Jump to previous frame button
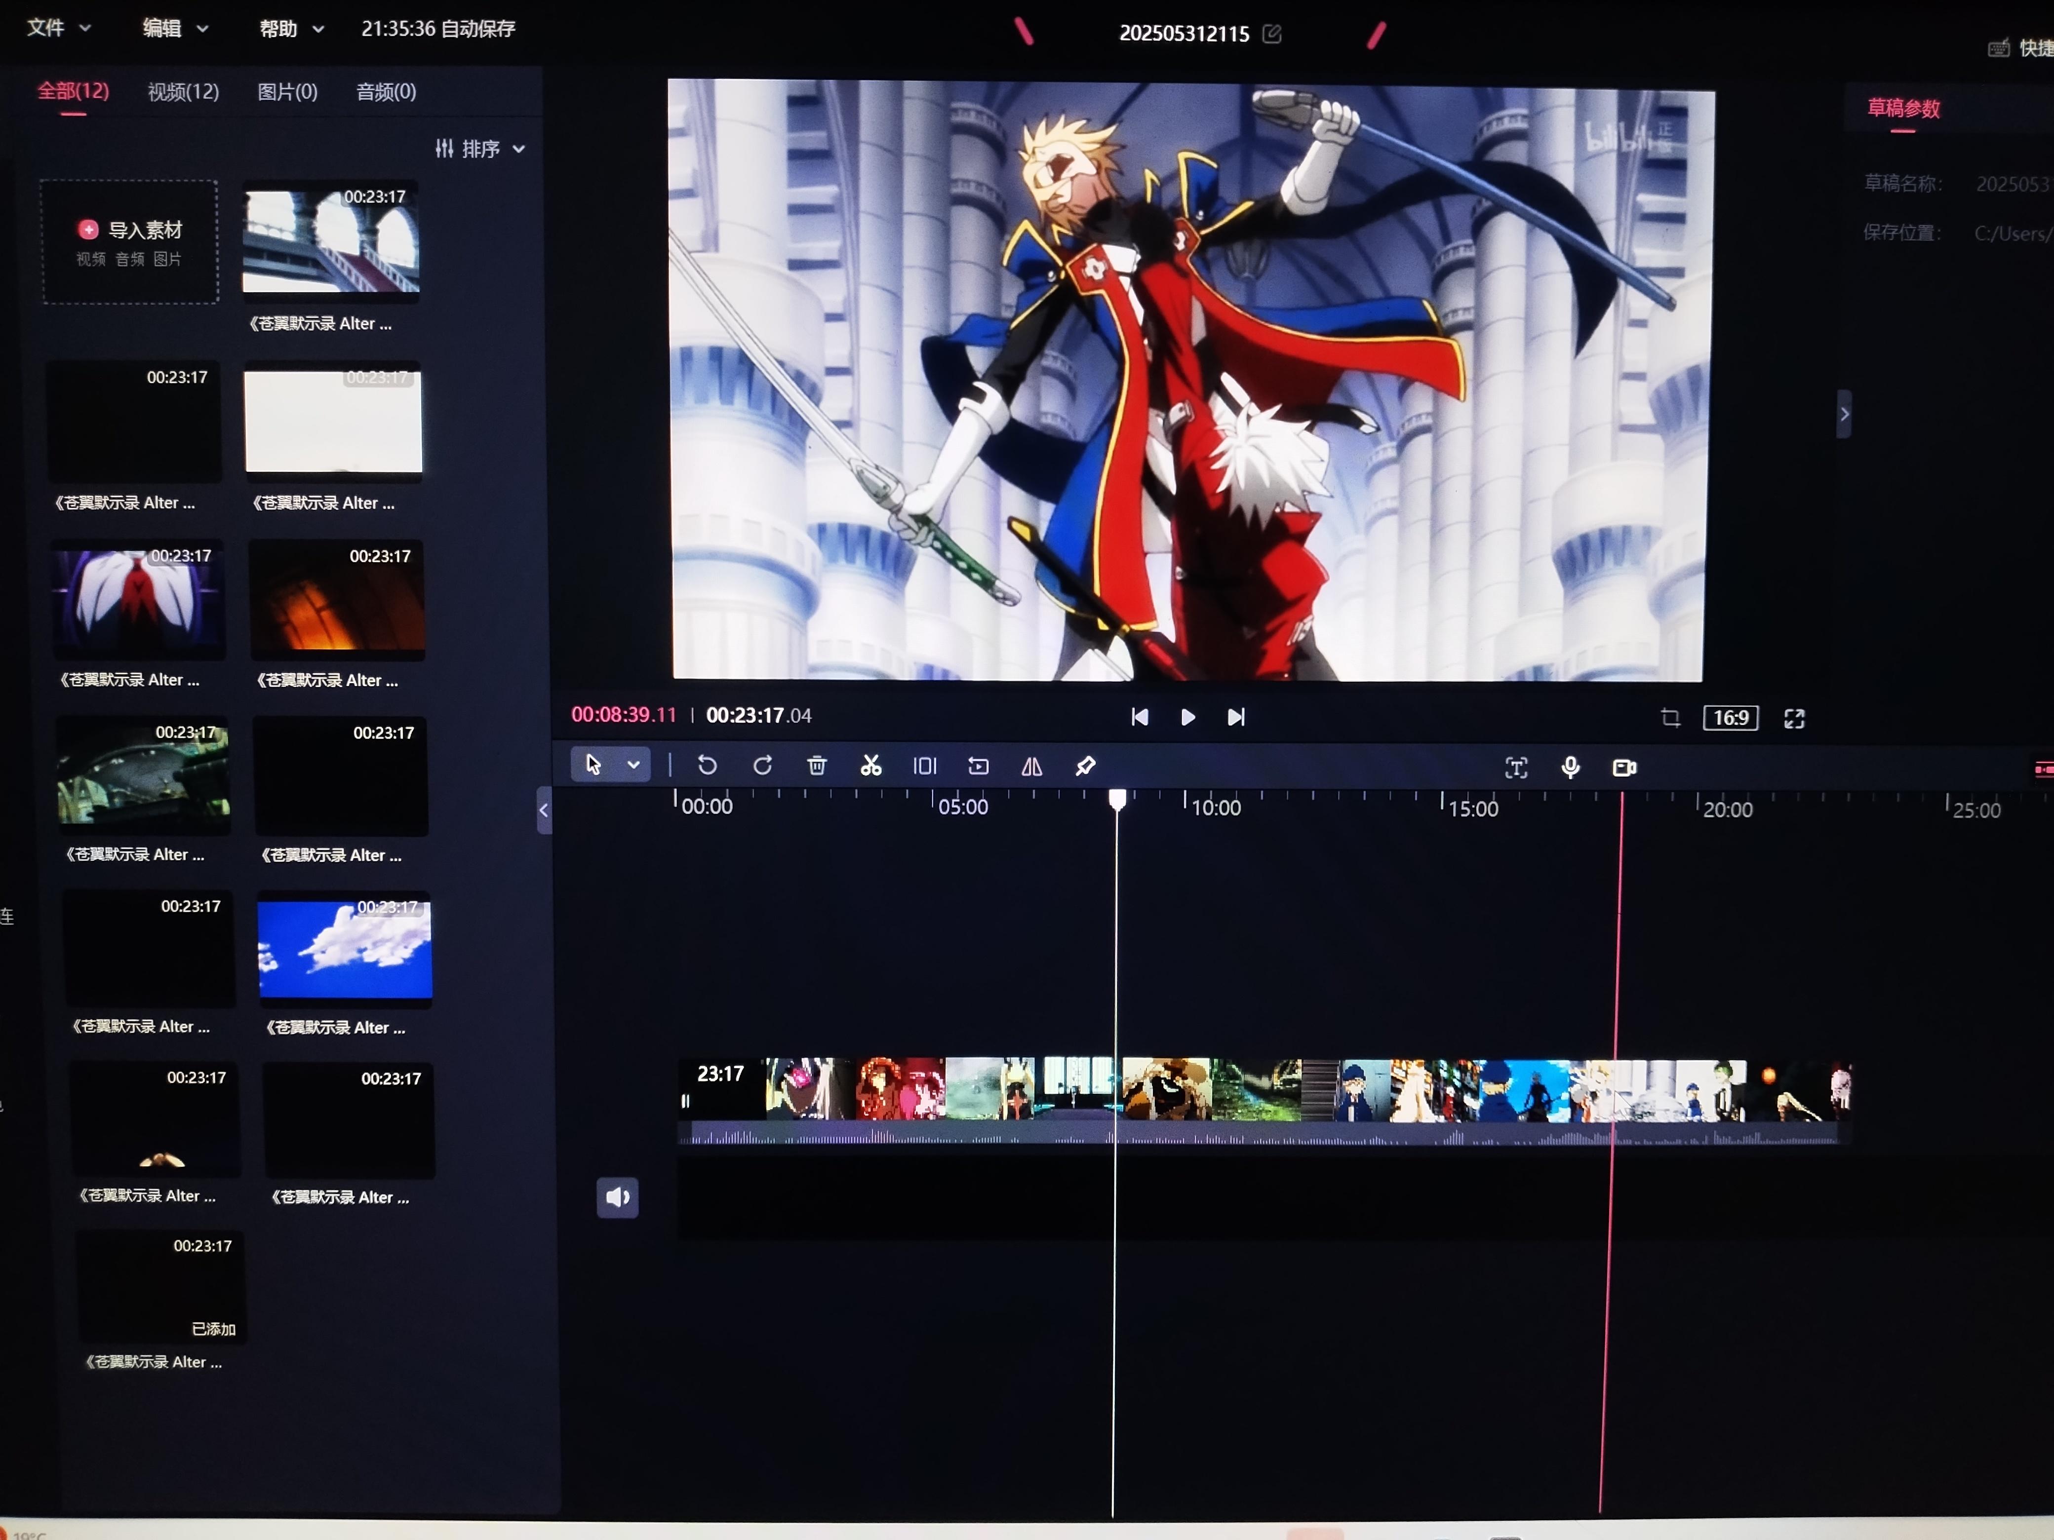Image resolution: width=2054 pixels, height=1540 pixels. 1140,718
